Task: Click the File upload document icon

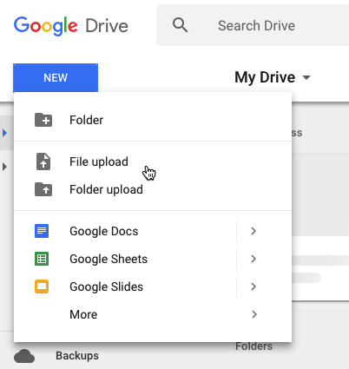Action: point(43,161)
